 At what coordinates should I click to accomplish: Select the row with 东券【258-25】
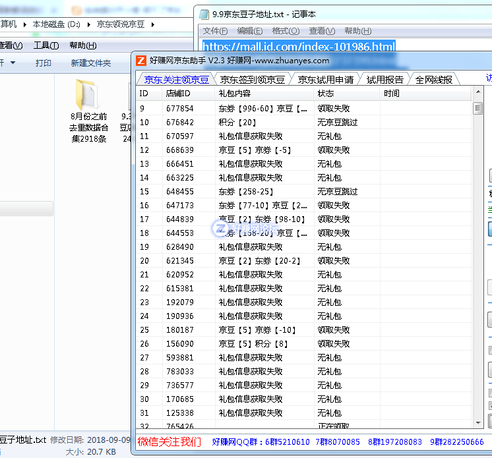tap(304, 191)
